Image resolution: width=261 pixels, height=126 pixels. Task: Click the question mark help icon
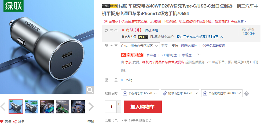[247, 94]
